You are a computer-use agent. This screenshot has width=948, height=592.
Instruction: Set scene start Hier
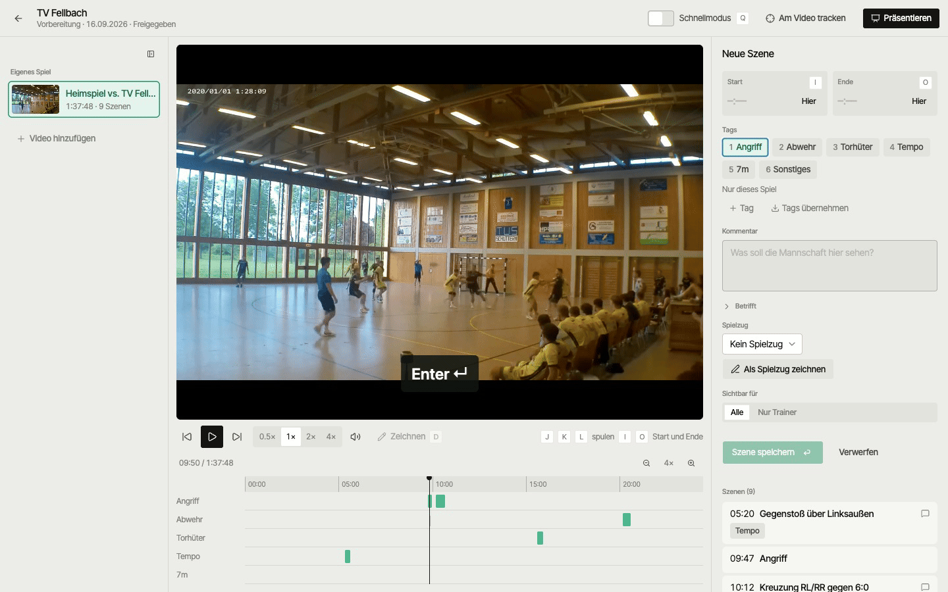pos(808,101)
